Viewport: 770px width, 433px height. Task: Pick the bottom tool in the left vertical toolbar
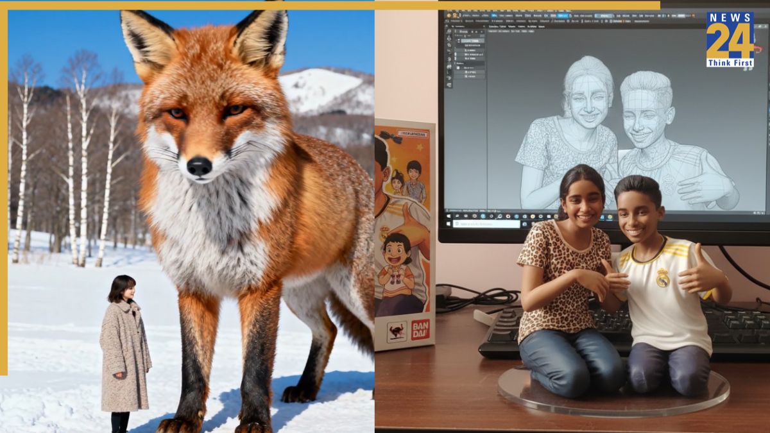[449, 85]
